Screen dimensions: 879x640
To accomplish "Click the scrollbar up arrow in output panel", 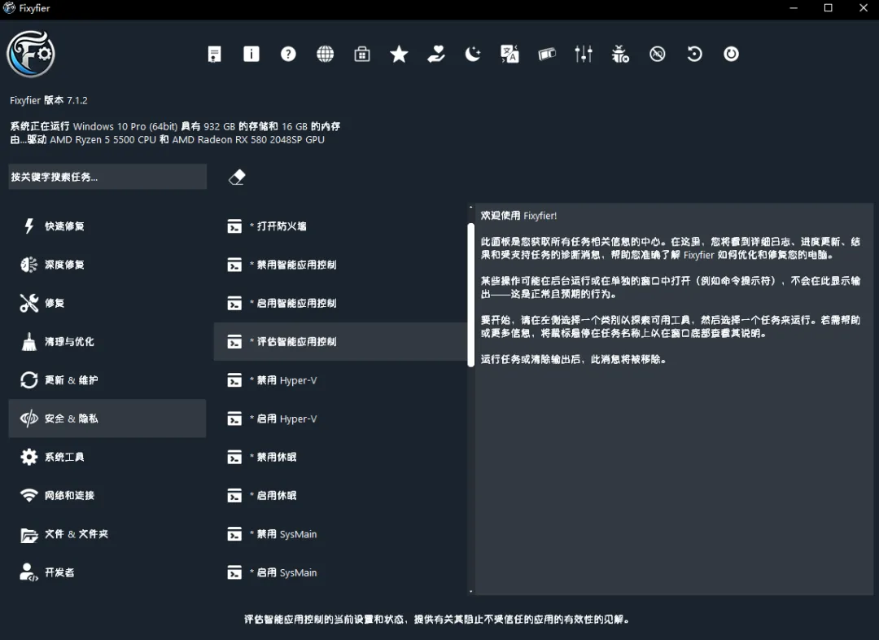I will click(471, 208).
